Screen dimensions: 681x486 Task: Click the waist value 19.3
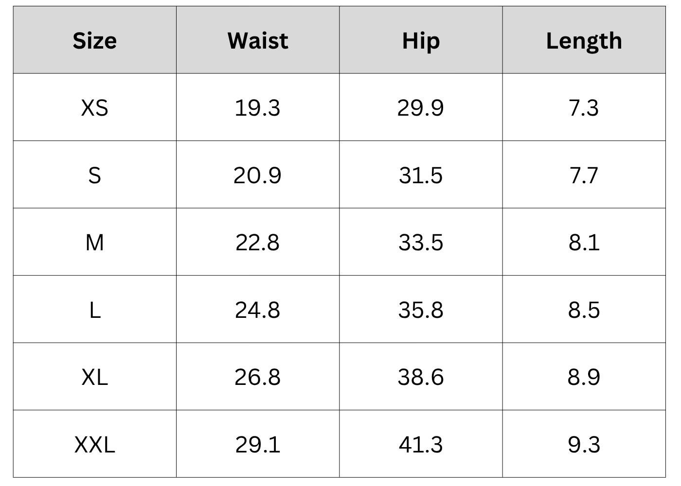[x=258, y=107]
